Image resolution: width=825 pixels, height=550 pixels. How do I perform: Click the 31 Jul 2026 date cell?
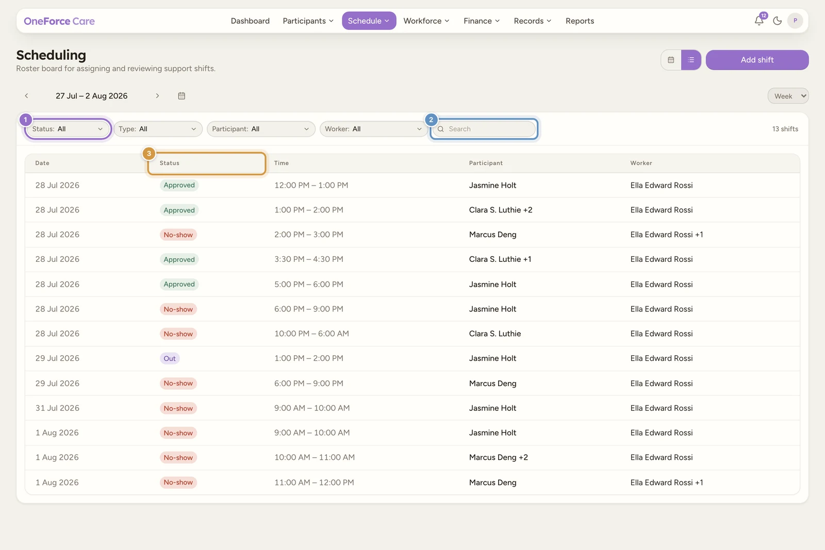coord(57,408)
